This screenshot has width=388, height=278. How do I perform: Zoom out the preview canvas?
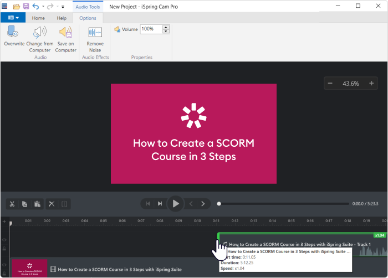(330, 84)
